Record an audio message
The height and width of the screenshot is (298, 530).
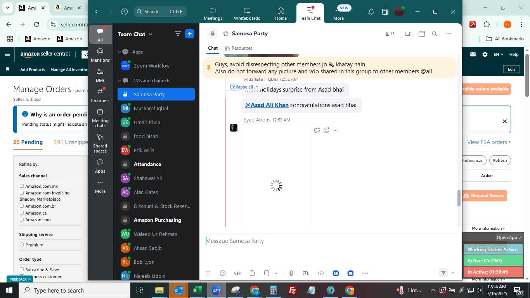tap(291, 273)
